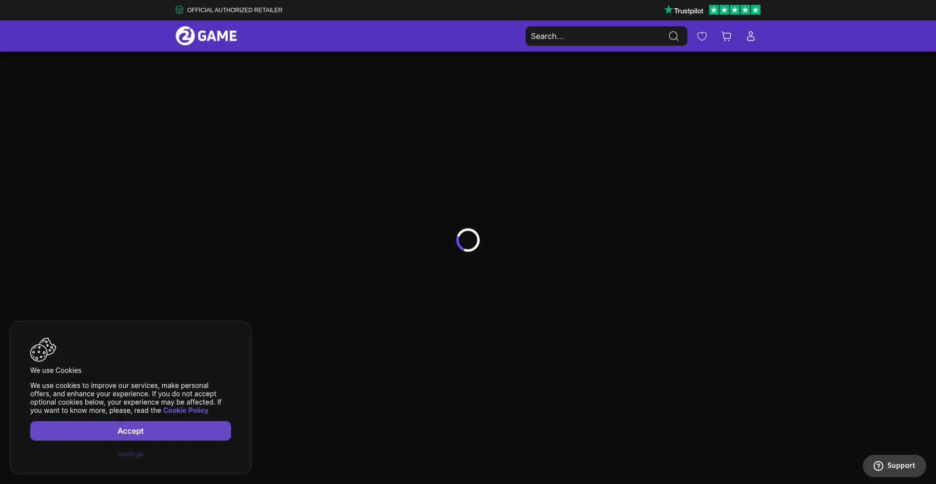The image size is (936, 484).
Task: Open the wishlist heart icon
Action: click(702, 36)
